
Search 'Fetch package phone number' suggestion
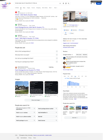[48, 109]
